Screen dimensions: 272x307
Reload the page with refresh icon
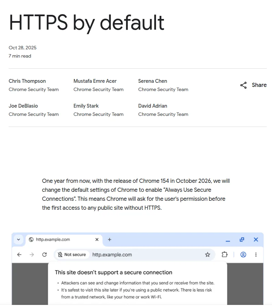point(44,255)
